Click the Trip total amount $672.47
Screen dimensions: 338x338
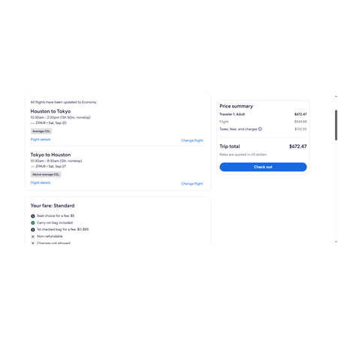pos(297,146)
